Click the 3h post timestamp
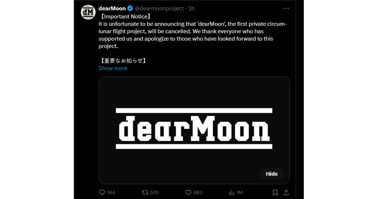The width and height of the screenshot is (378, 199). 192,8
